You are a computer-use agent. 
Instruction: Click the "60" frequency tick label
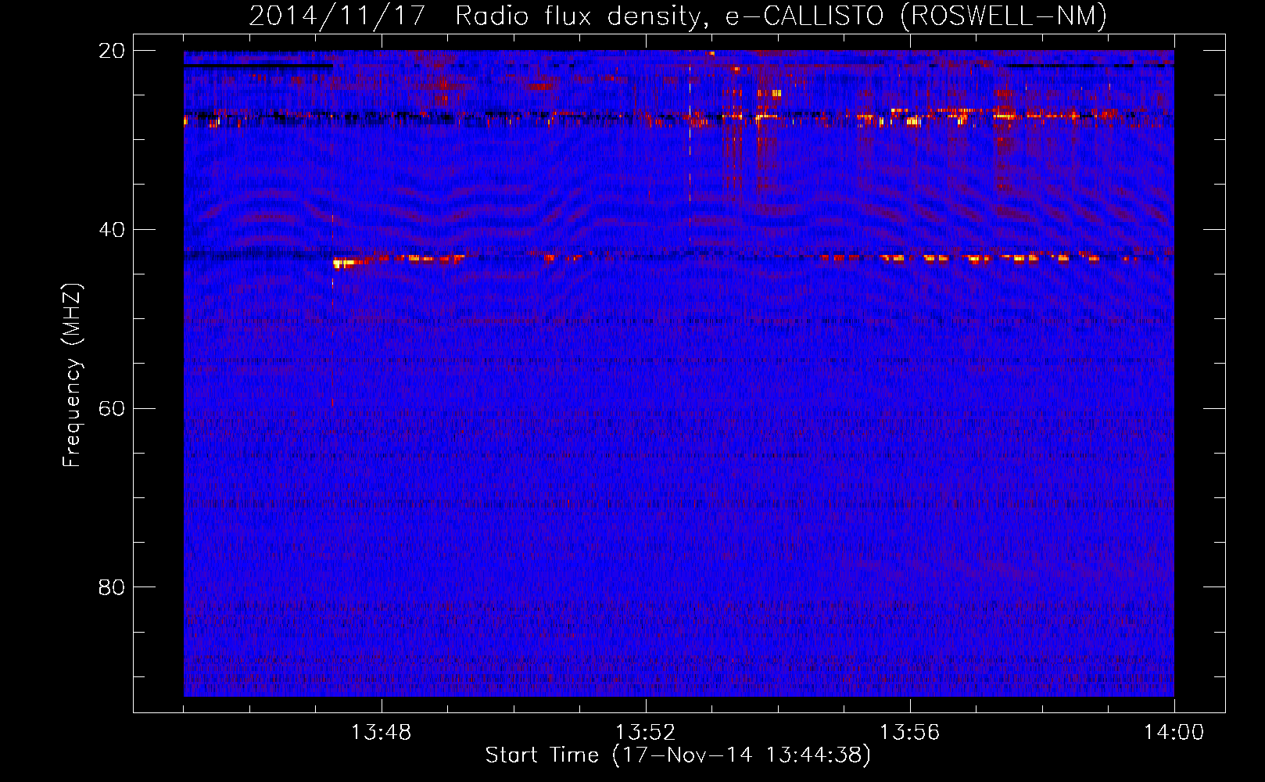[112, 408]
